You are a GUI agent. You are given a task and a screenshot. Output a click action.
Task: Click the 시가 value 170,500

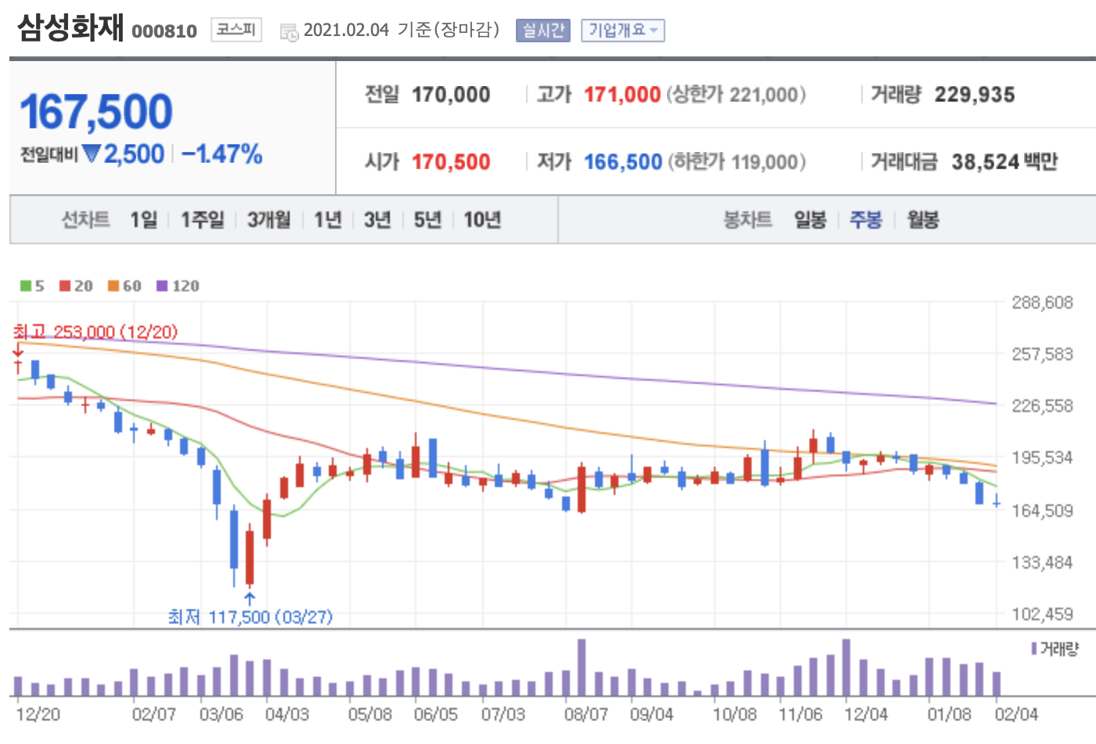coord(451,162)
